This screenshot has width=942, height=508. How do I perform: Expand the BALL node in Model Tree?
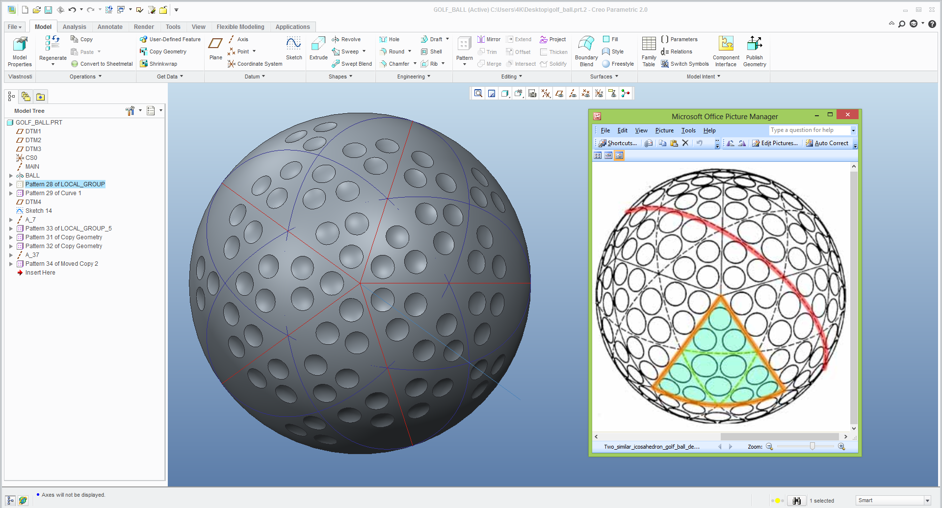click(x=11, y=176)
